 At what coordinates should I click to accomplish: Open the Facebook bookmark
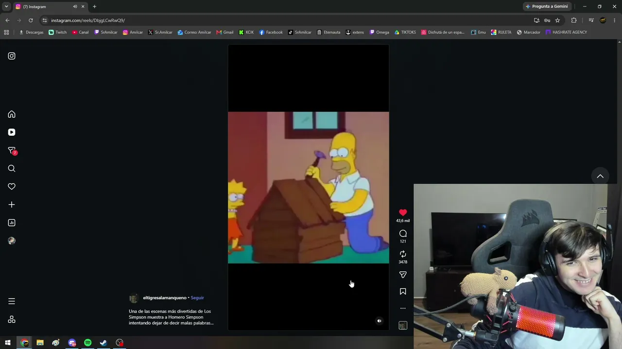click(271, 32)
